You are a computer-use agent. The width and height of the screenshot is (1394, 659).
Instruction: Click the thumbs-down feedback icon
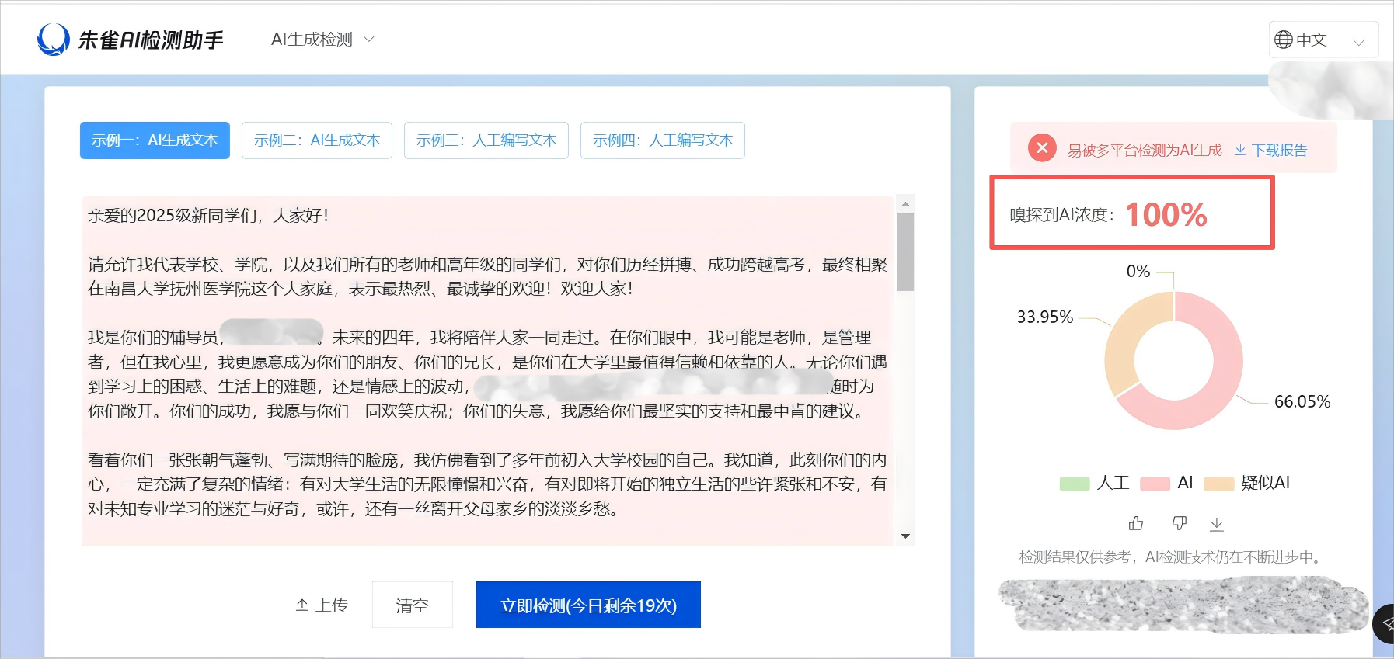(x=1179, y=524)
